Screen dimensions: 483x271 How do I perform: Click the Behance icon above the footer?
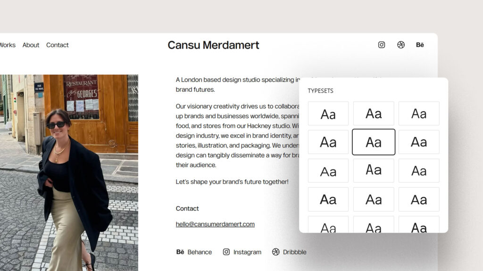point(180,252)
